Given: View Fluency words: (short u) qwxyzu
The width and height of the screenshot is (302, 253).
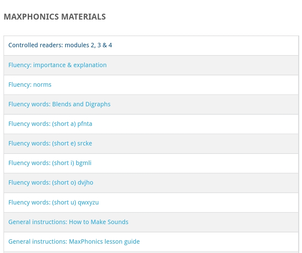Looking at the screenshot, I should 54,202.
